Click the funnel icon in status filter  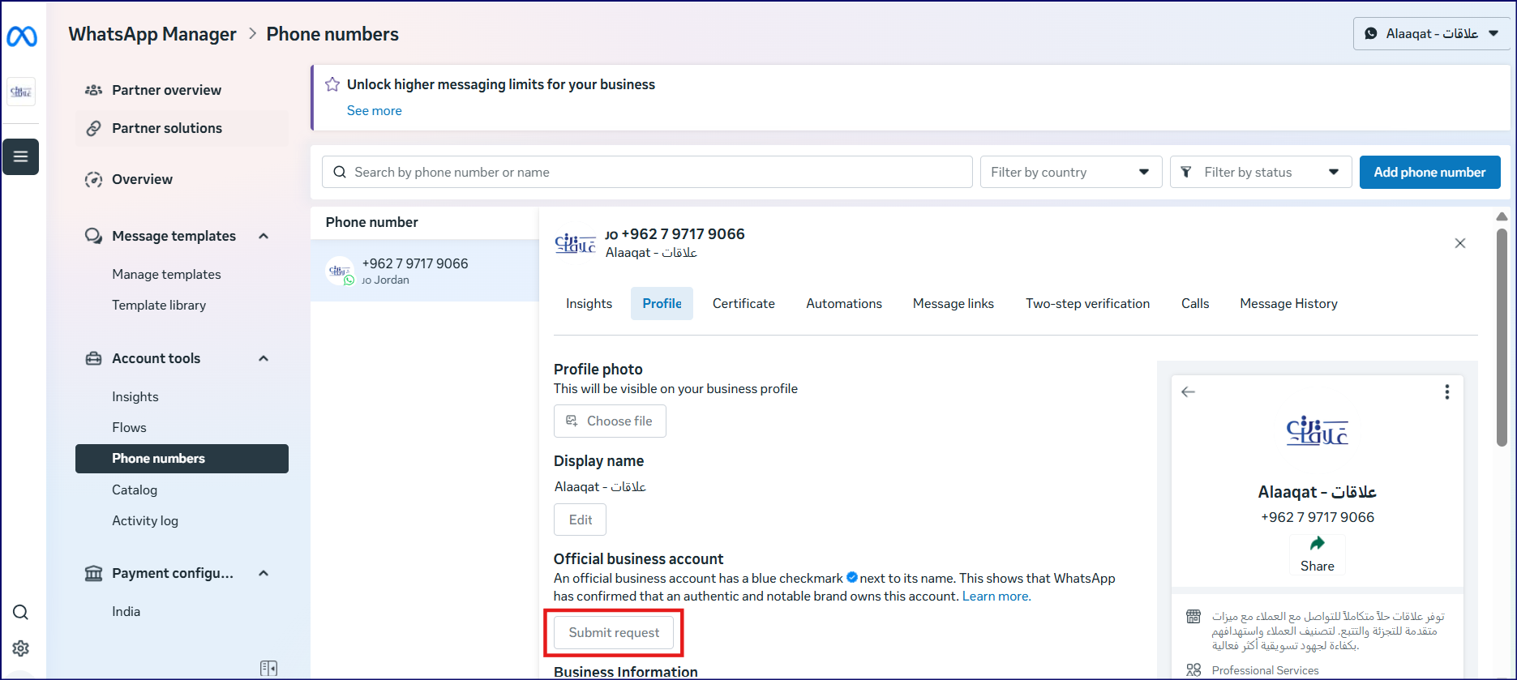(1186, 172)
